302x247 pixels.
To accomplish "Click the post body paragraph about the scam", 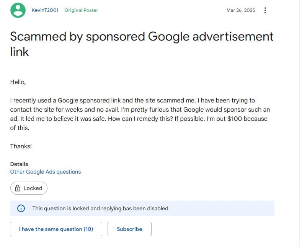I will point(138,114).
